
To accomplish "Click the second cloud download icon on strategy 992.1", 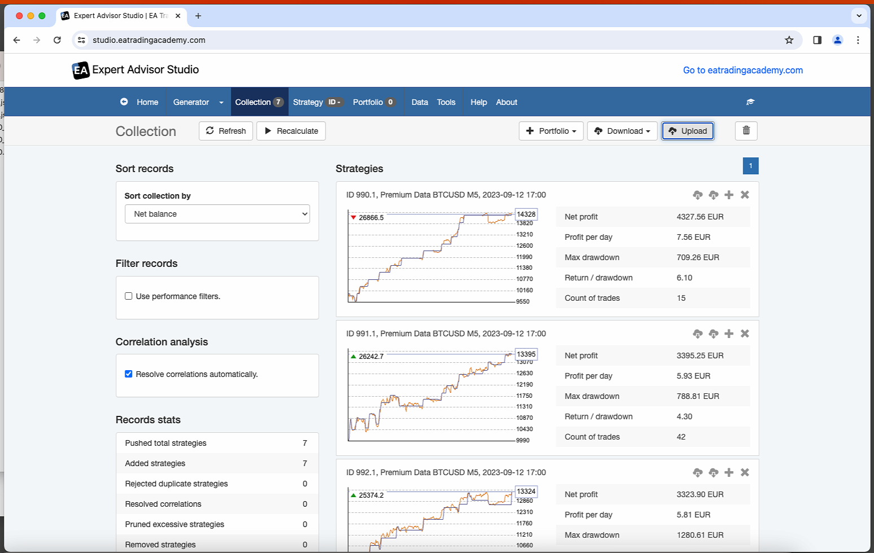I will 713,472.
